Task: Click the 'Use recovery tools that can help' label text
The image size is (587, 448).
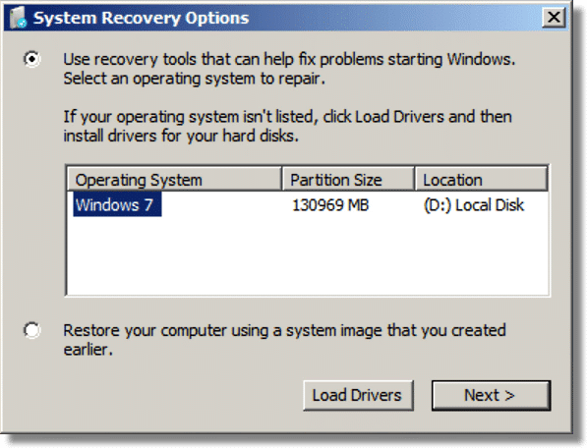Action: [179, 60]
